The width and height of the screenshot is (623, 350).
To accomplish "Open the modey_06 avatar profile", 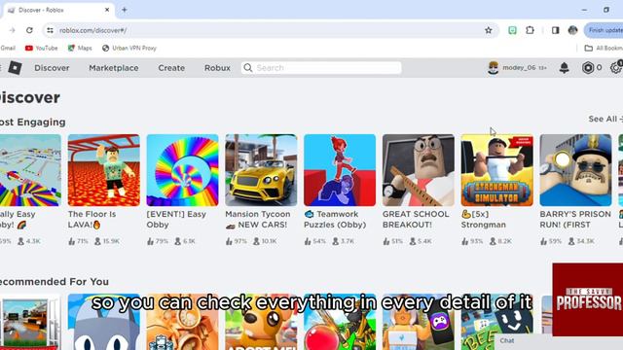I will click(x=494, y=68).
